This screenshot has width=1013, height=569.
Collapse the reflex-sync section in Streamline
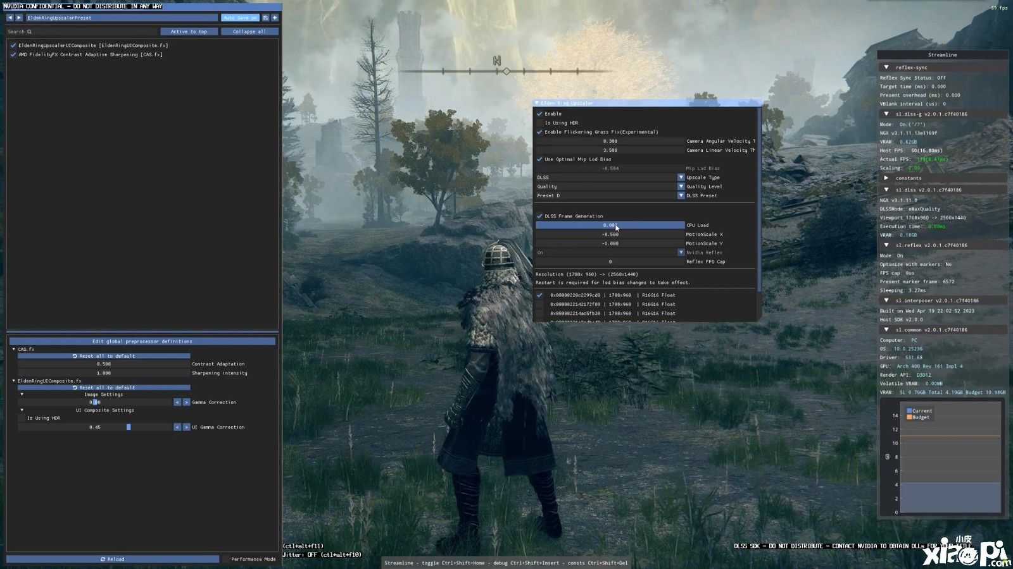[886, 68]
